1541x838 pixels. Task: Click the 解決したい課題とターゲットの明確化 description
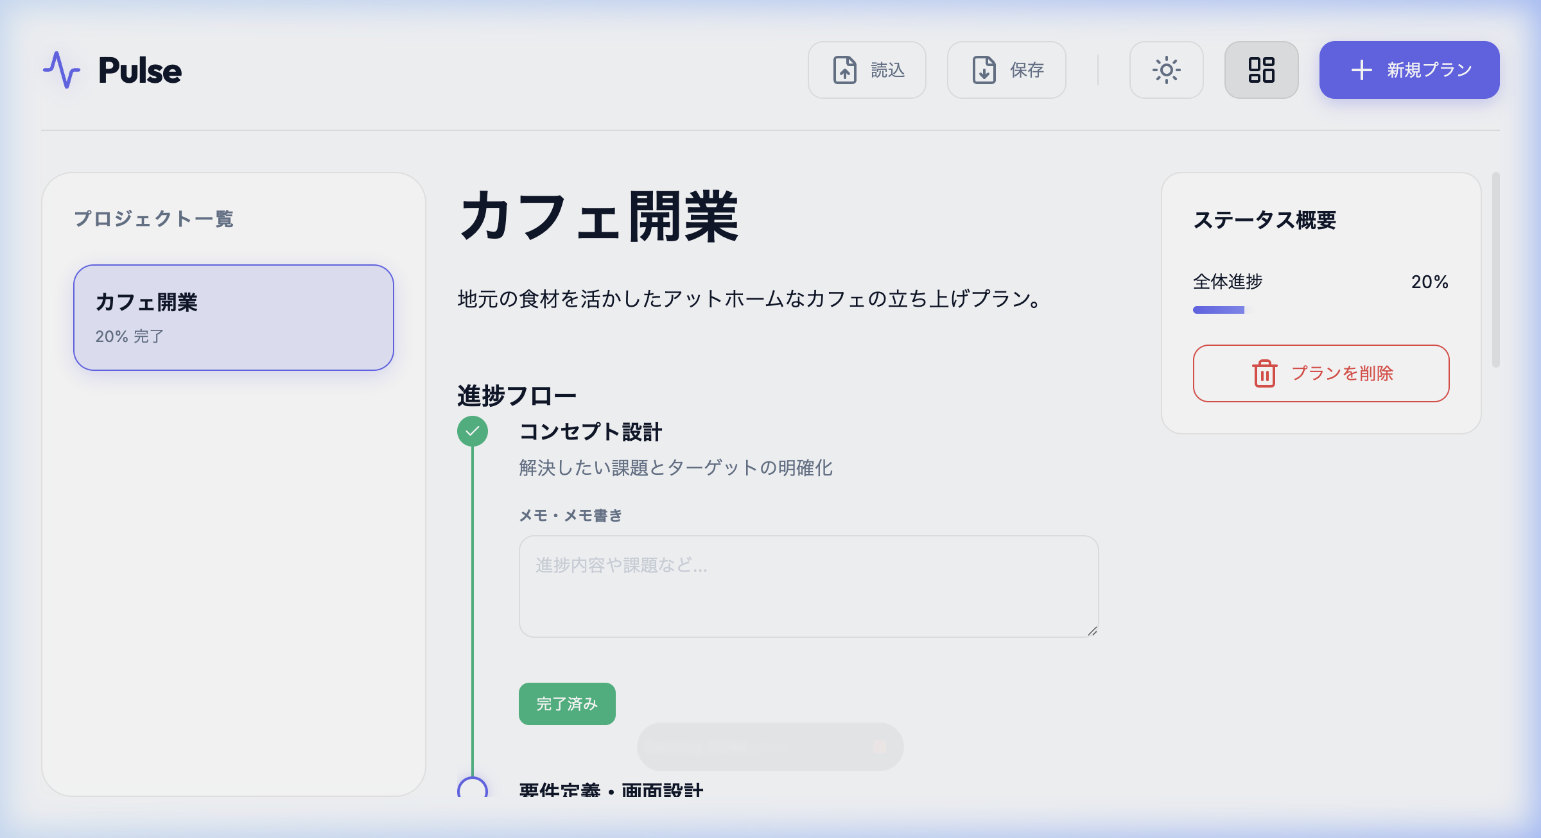pos(676,468)
